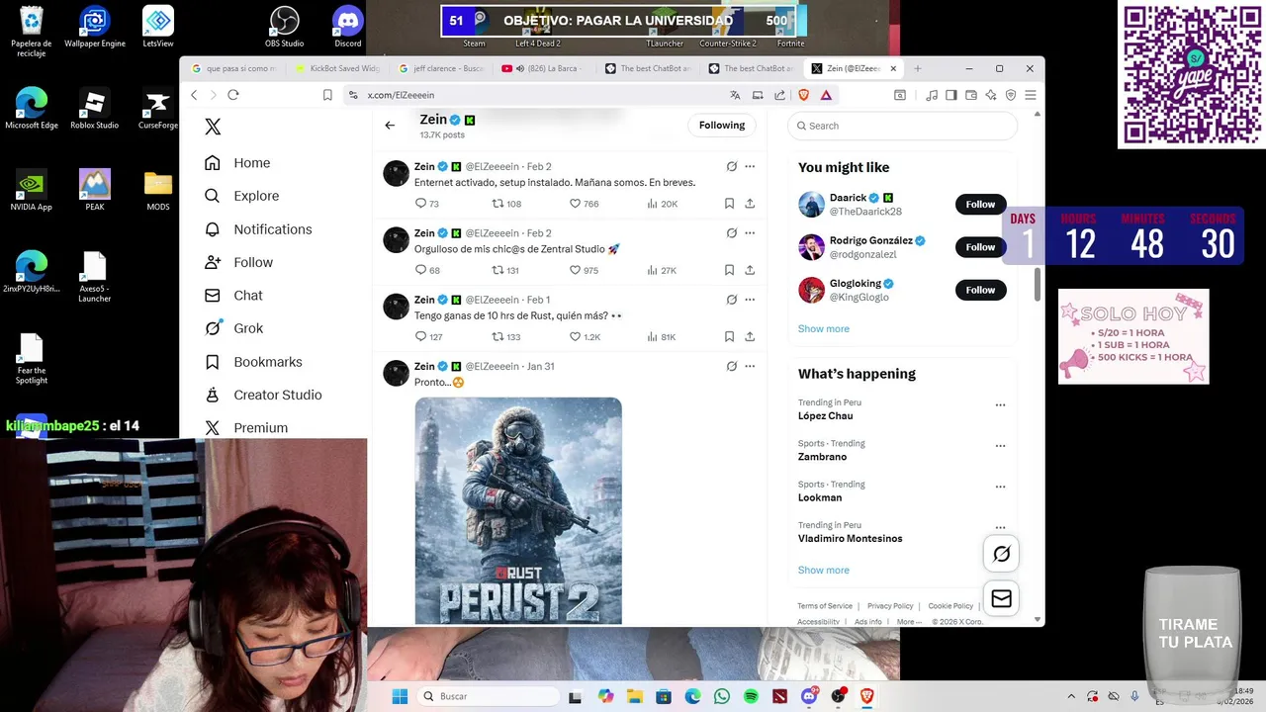The width and height of the screenshot is (1266, 712).
Task: Share the 'Ethernet activado' post
Action: pyautogui.click(x=750, y=204)
